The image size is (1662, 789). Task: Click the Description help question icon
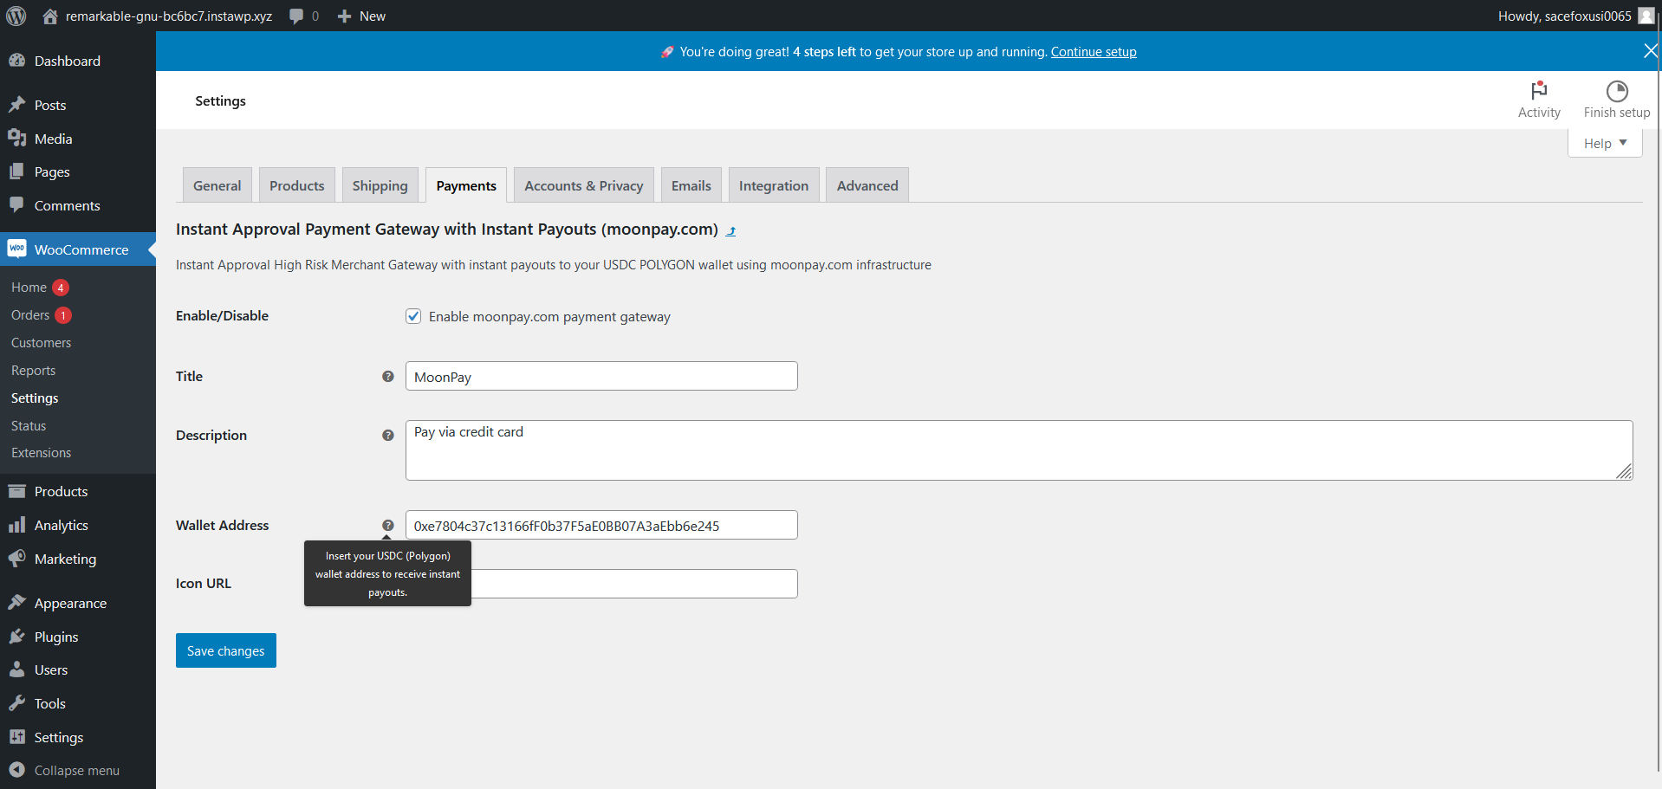click(388, 435)
